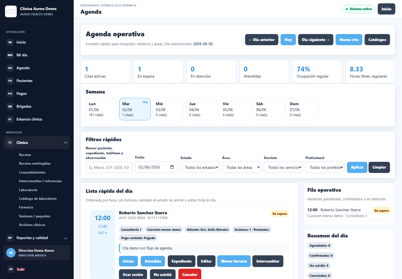
Task: Apply filters with Aplicar button
Action: (357, 167)
